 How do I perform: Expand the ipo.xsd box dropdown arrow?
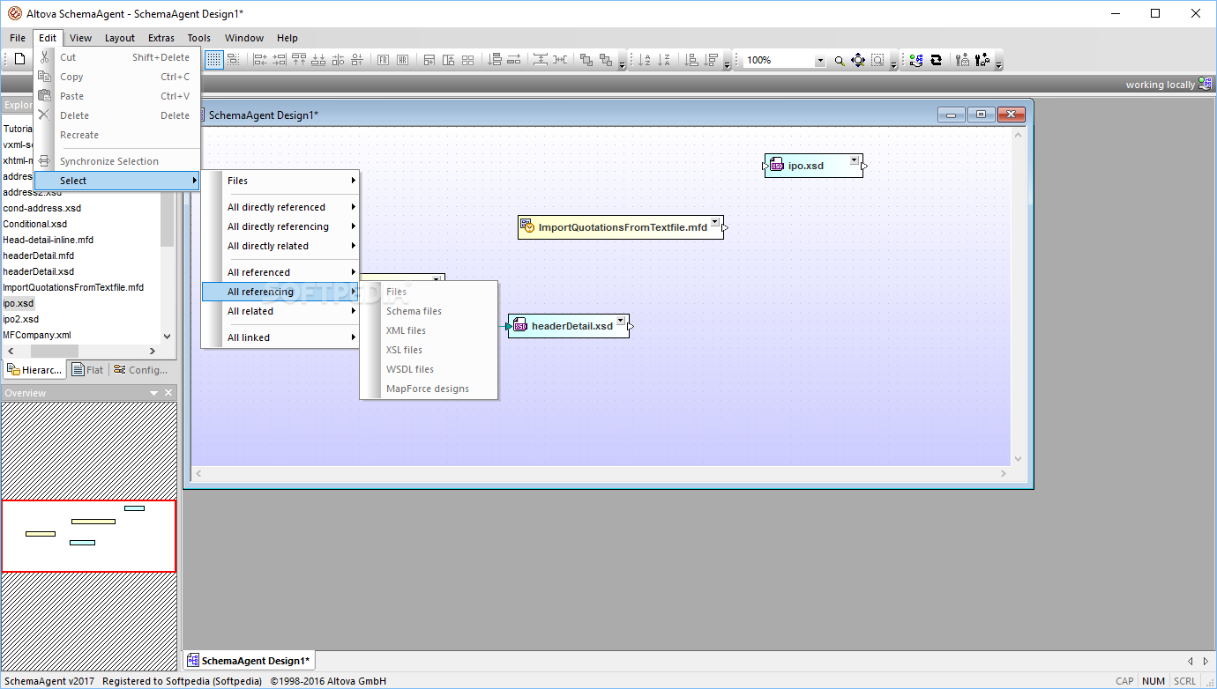point(854,160)
